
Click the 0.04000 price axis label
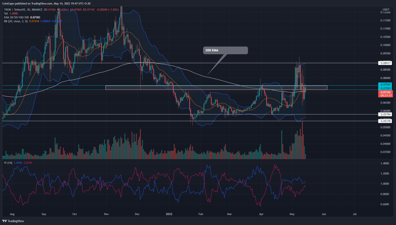point(385,144)
